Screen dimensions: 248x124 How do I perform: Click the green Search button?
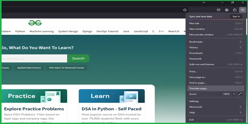[78, 58]
